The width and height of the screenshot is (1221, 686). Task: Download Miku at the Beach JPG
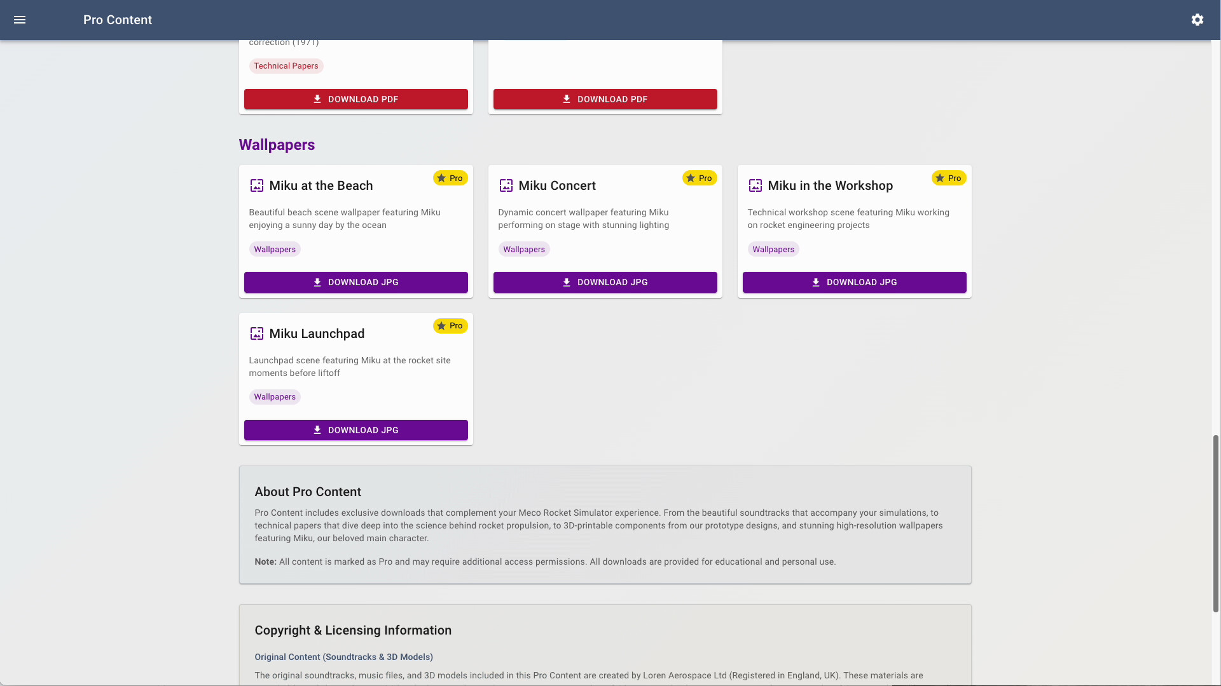[x=355, y=282]
